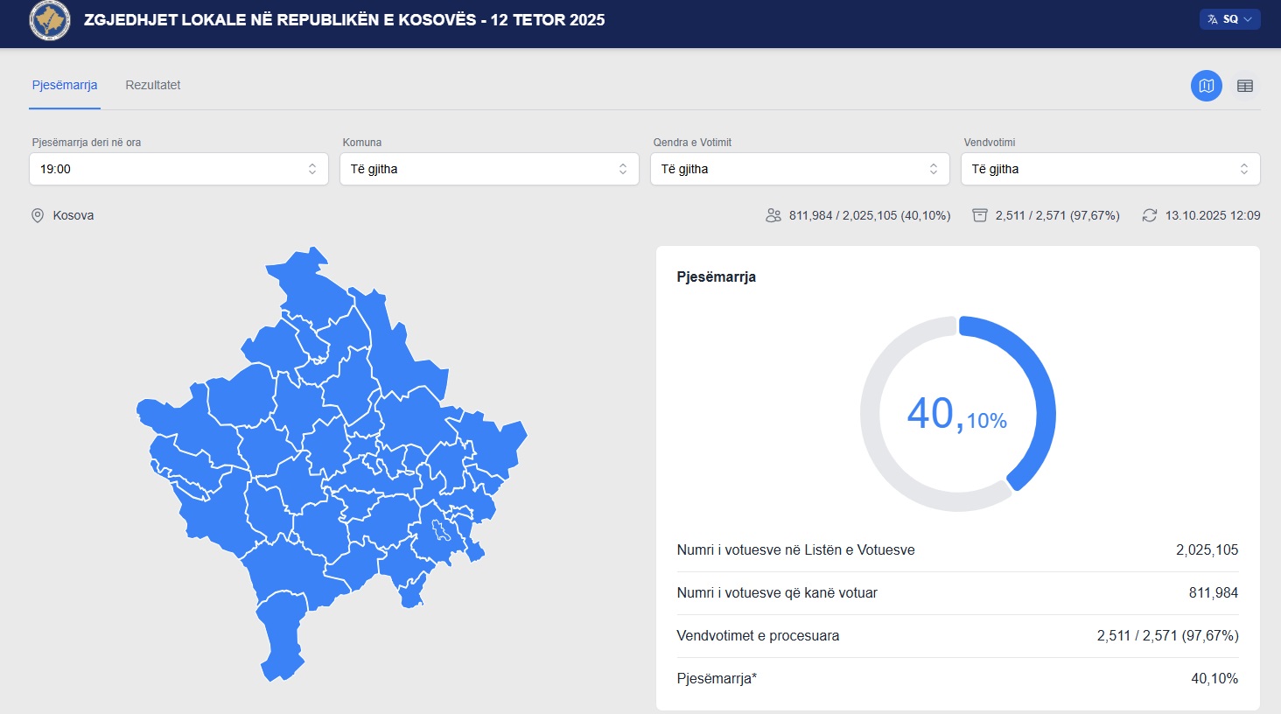Click the page title heading in header

[344, 20]
